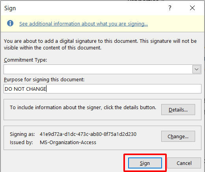Image resolution: width=205 pixels, height=172 pixels.
Task: Confirm with the Sign button
Action: 145,163
